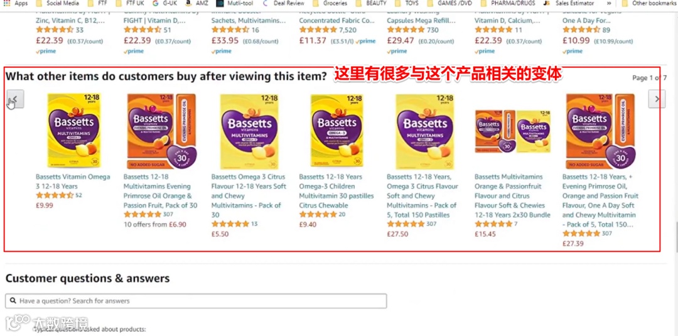Select the £27.39 Evening Primrose Oil product image
This screenshot has width=678, height=336.
point(601,131)
